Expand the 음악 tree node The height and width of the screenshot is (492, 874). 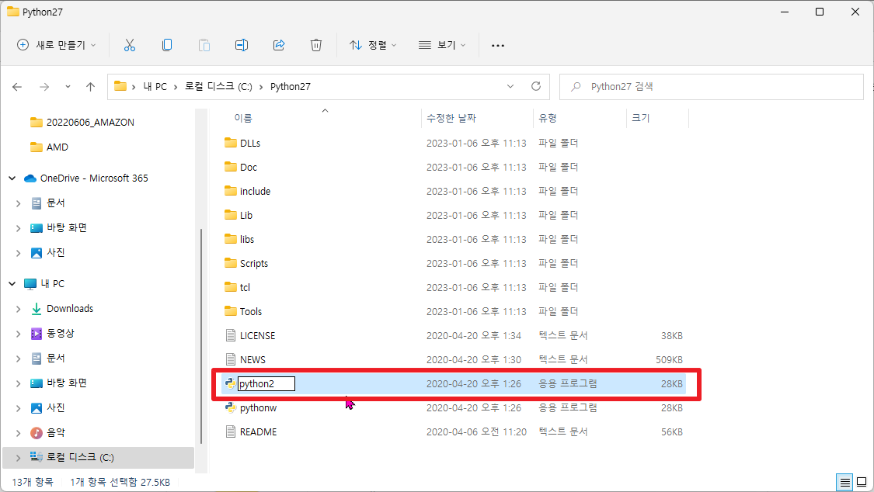click(19, 433)
